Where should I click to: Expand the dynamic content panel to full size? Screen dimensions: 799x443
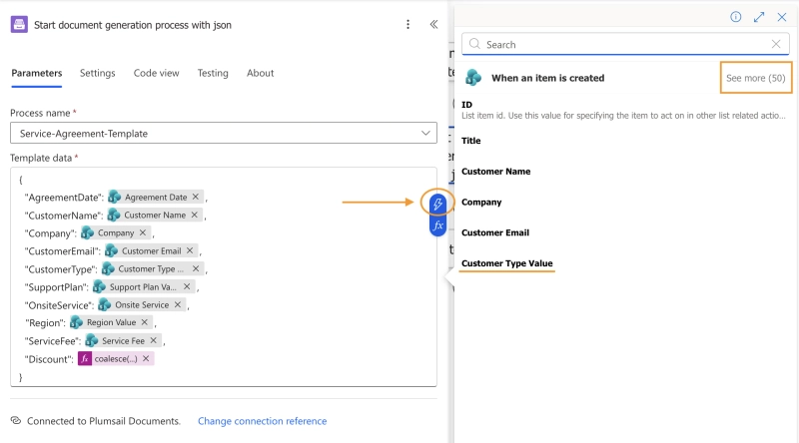(x=759, y=17)
